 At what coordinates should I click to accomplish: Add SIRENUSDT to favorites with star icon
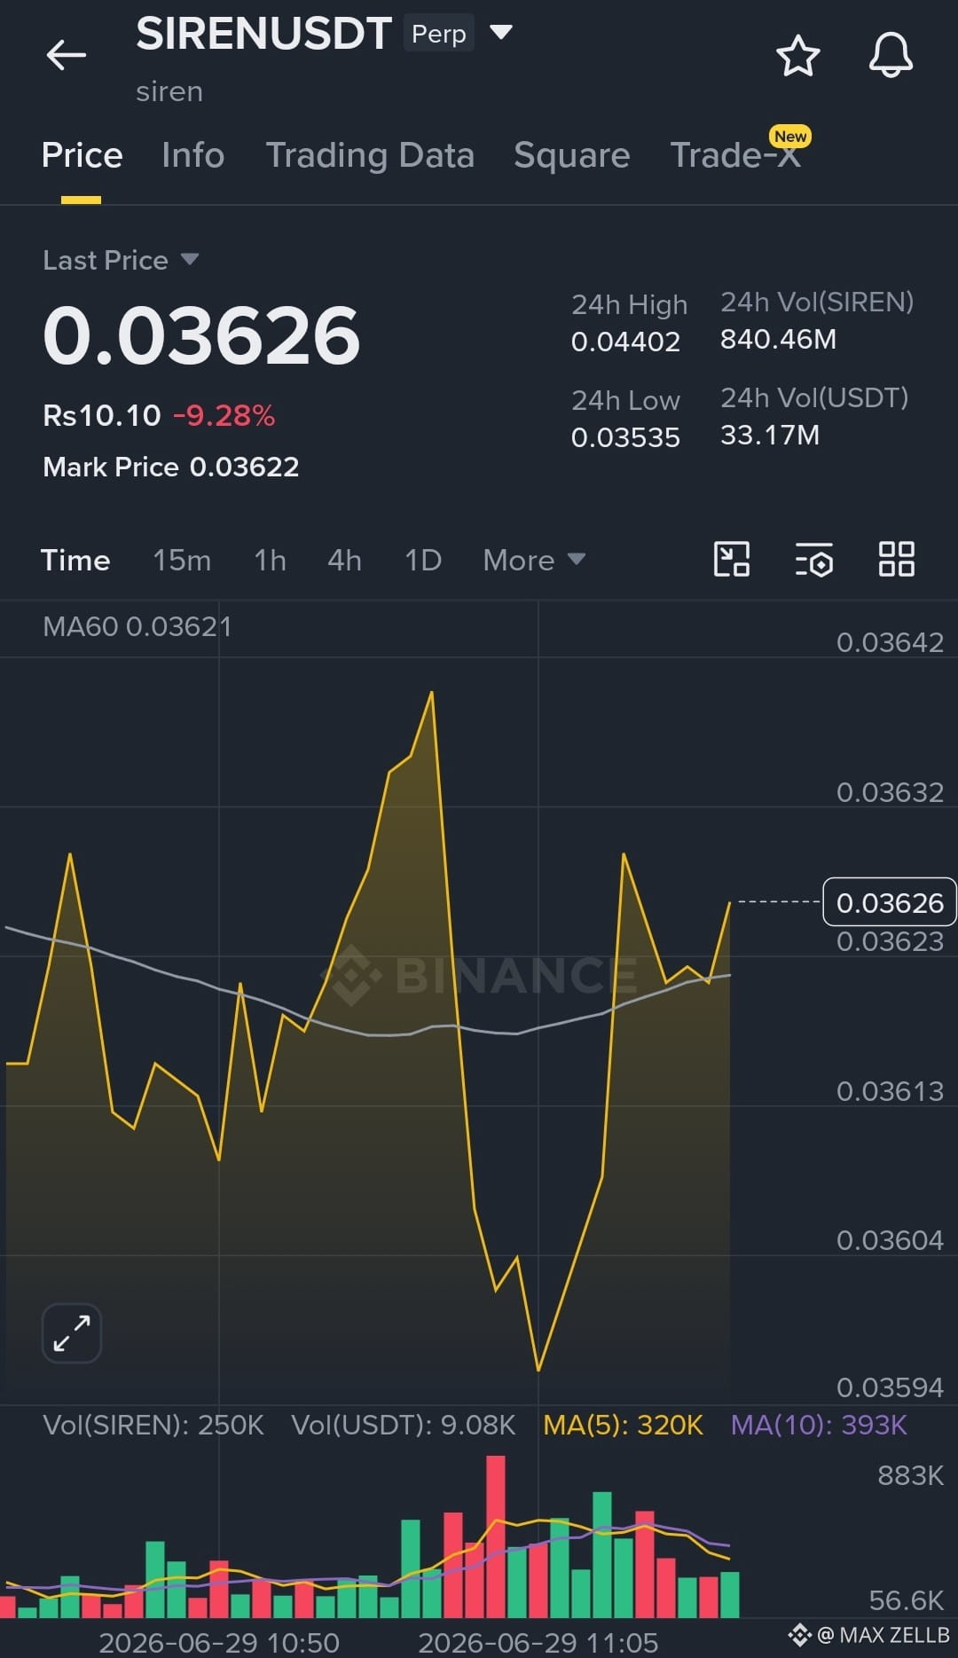coord(798,56)
